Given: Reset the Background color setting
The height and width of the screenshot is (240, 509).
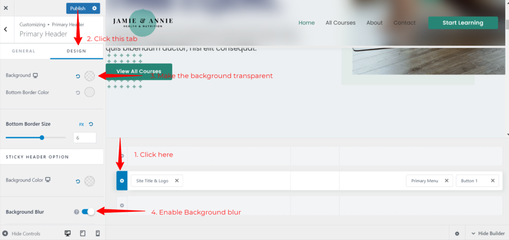Looking at the screenshot, I should click(78, 76).
